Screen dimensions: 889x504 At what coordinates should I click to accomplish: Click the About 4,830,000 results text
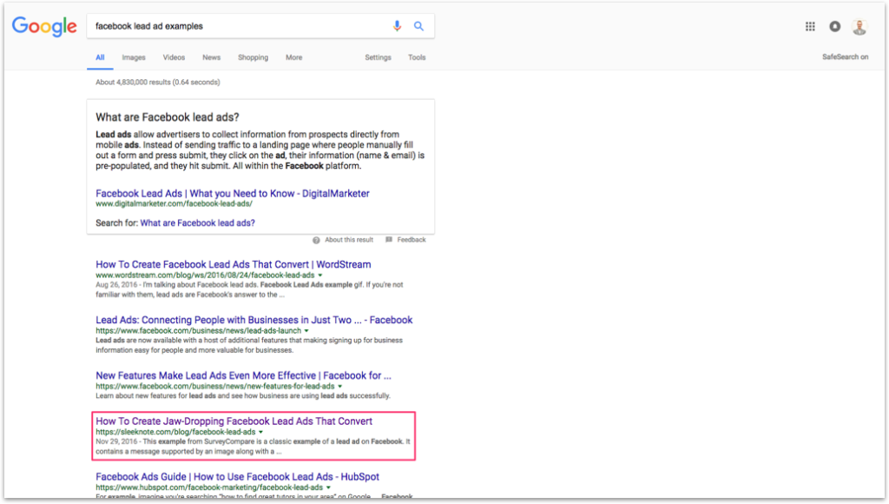[158, 83]
